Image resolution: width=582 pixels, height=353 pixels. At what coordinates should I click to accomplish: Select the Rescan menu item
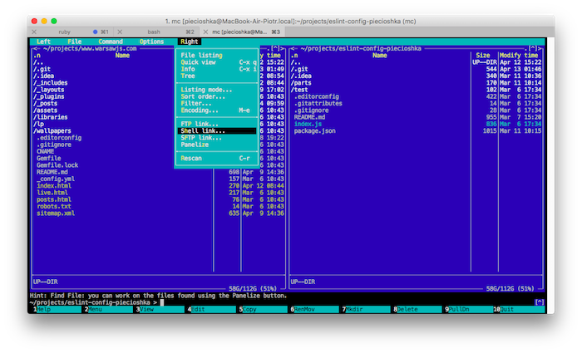(x=191, y=158)
